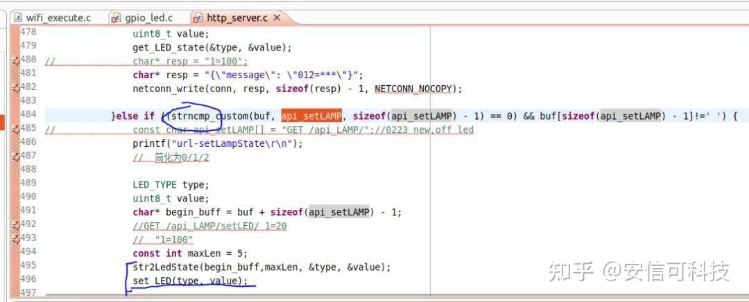The height and width of the screenshot is (302, 749).
Task: Click line number 488 in the gutter
Action: (28, 170)
